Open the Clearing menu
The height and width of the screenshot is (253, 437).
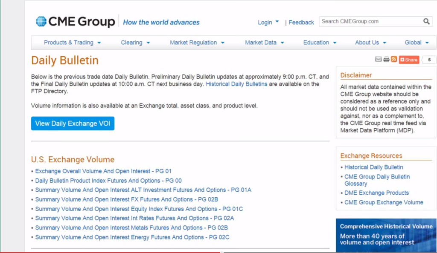click(x=135, y=43)
